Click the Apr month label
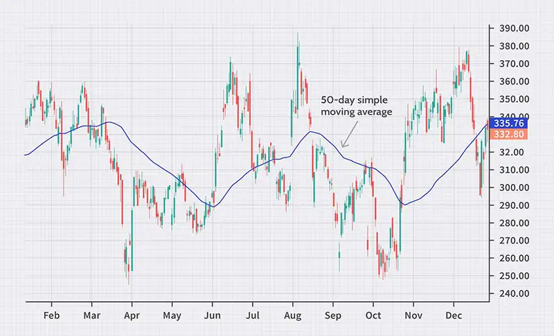The width and height of the screenshot is (554, 336). pos(132,315)
